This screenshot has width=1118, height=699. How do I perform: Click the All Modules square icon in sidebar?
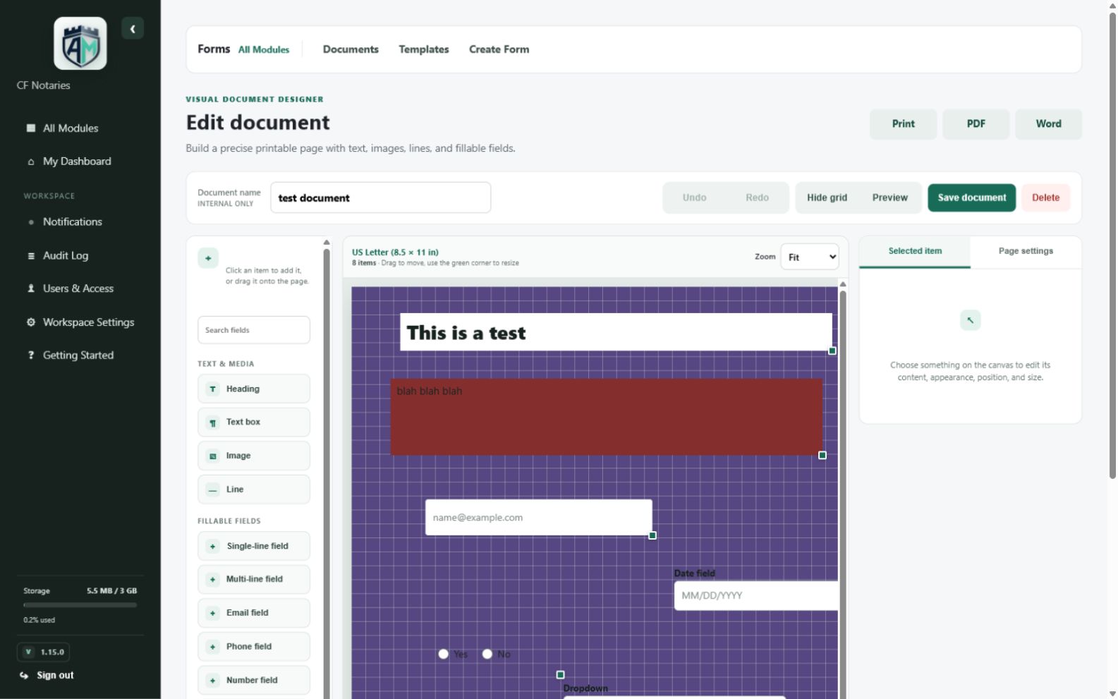(x=31, y=128)
